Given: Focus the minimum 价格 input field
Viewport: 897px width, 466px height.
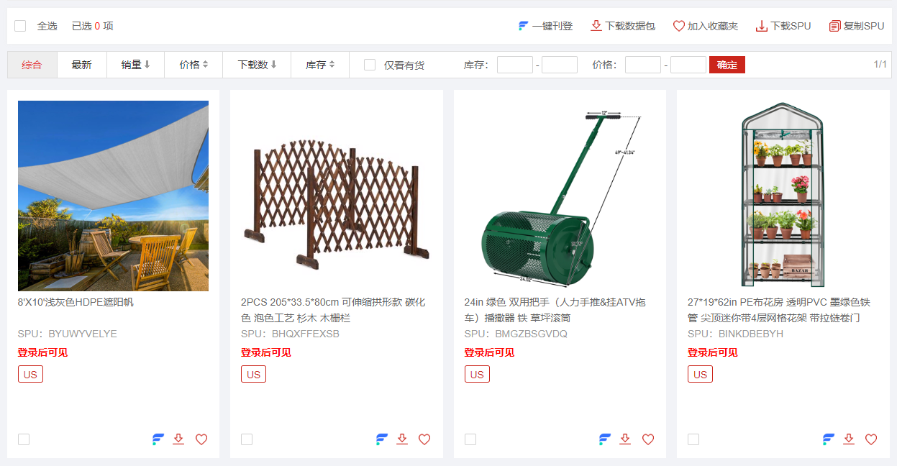Looking at the screenshot, I should (643, 65).
